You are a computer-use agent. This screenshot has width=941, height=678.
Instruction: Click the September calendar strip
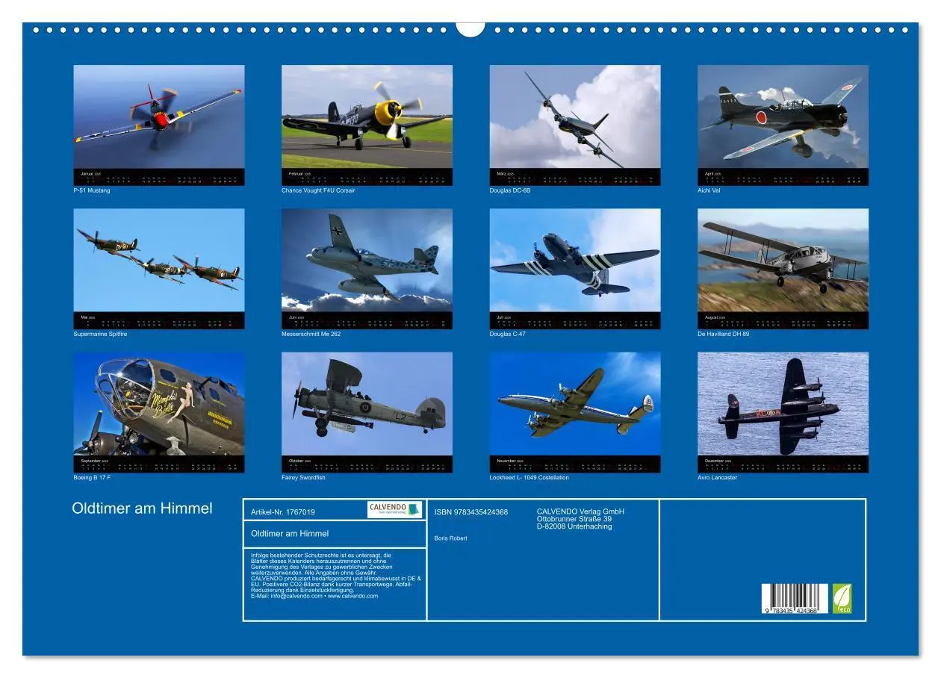click(159, 464)
